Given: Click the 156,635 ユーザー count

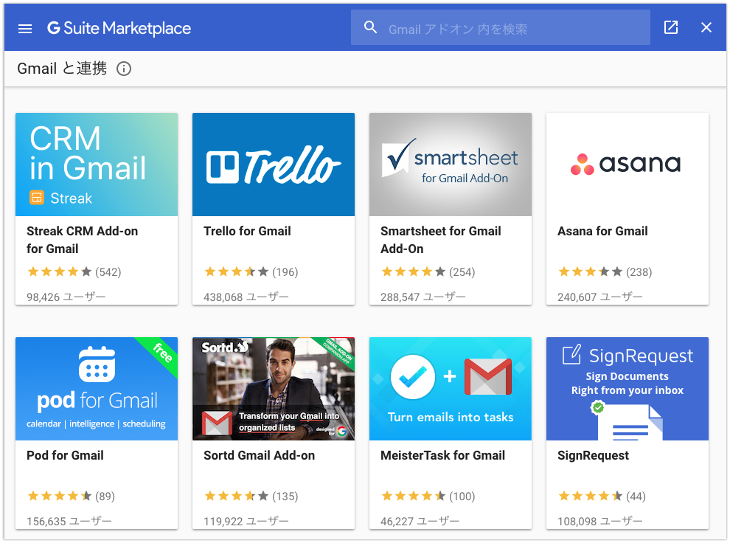Looking at the screenshot, I should pos(69,522).
